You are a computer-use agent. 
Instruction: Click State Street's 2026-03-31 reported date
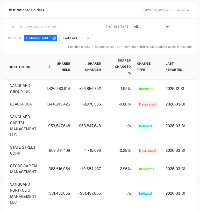tap(175, 150)
